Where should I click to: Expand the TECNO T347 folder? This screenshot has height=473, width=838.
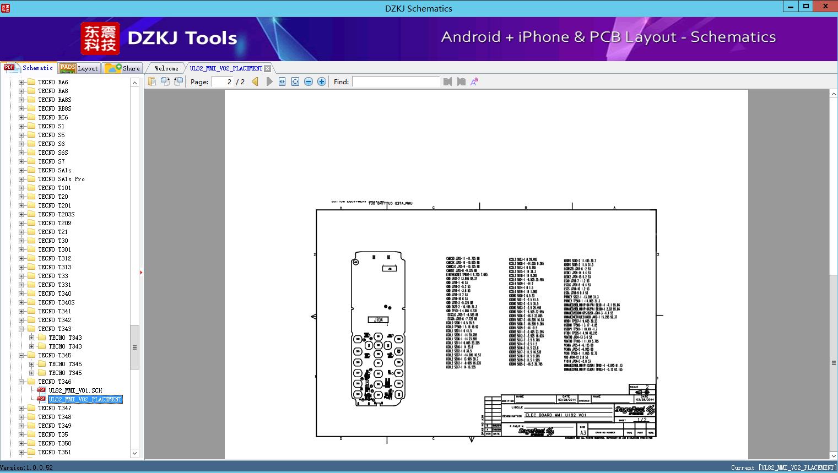(x=21, y=408)
